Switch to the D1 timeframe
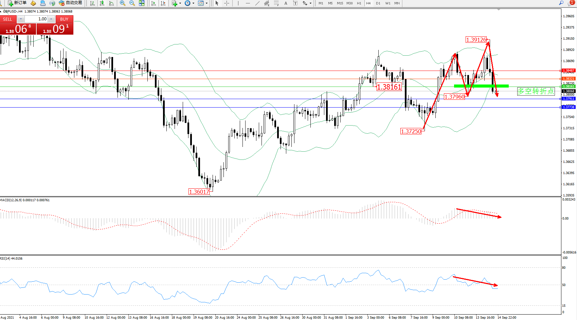Screen dimensions: 577x320 point(378,3)
